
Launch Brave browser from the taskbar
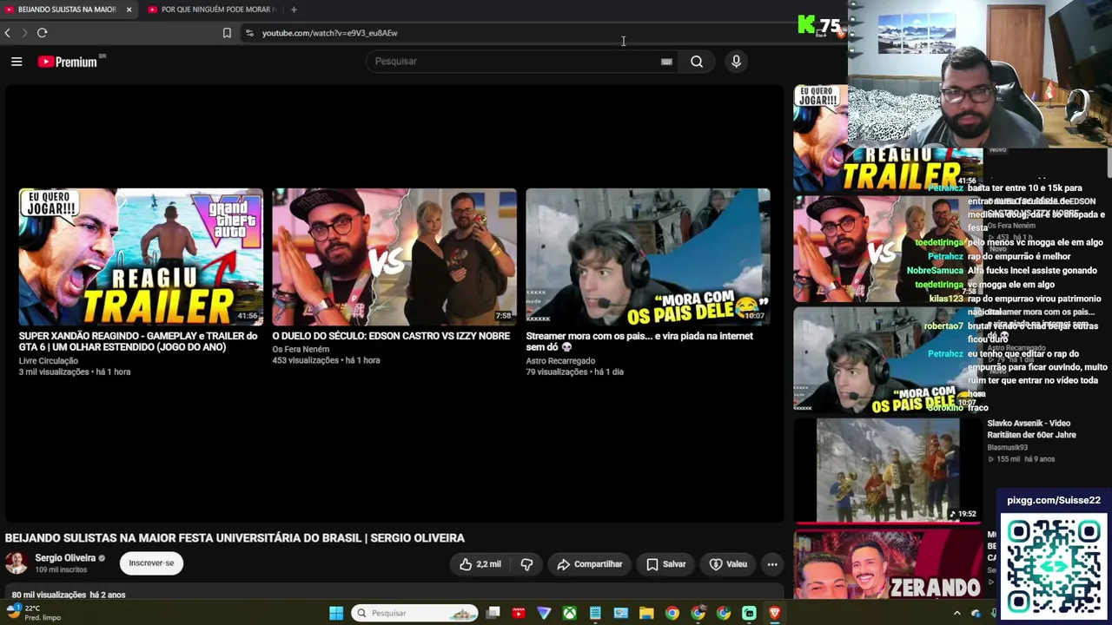coord(774,613)
